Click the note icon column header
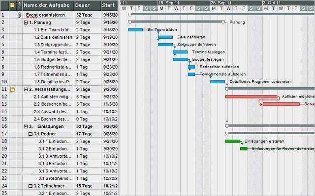315x196 pixels. pyautogui.click(x=12, y=5)
